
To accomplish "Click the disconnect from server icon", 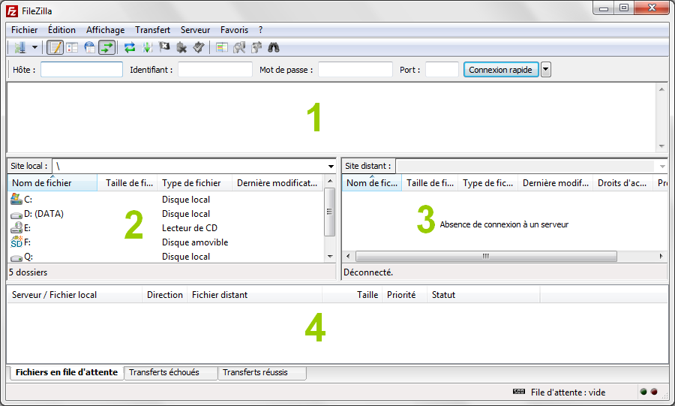I will point(181,47).
